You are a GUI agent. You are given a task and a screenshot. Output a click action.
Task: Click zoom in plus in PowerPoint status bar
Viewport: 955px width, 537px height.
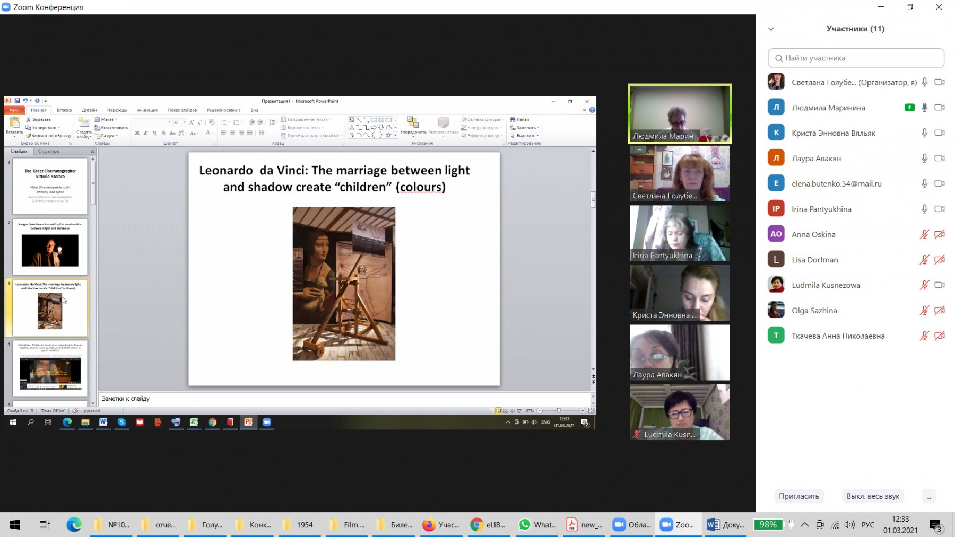pyautogui.click(x=583, y=411)
